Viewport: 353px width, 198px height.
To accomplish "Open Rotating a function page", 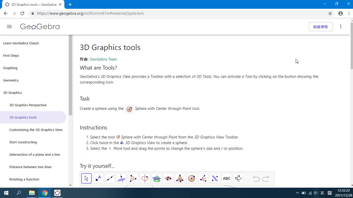I will pos(24,179).
